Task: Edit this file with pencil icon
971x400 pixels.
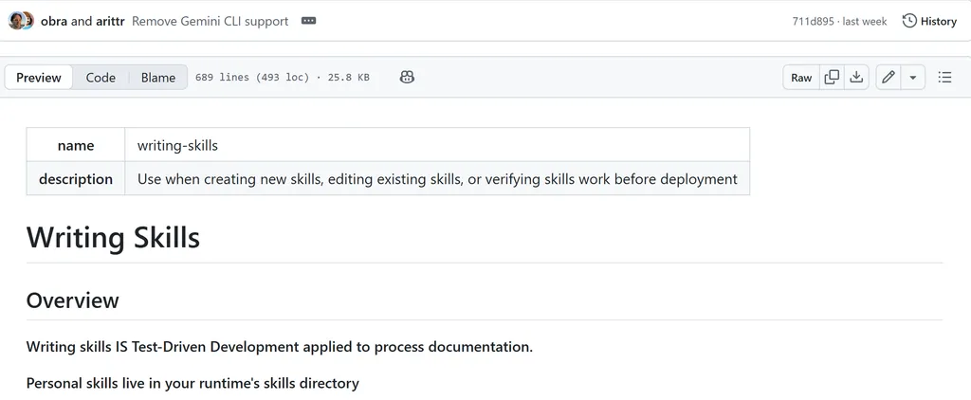Action: click(889, 78)
